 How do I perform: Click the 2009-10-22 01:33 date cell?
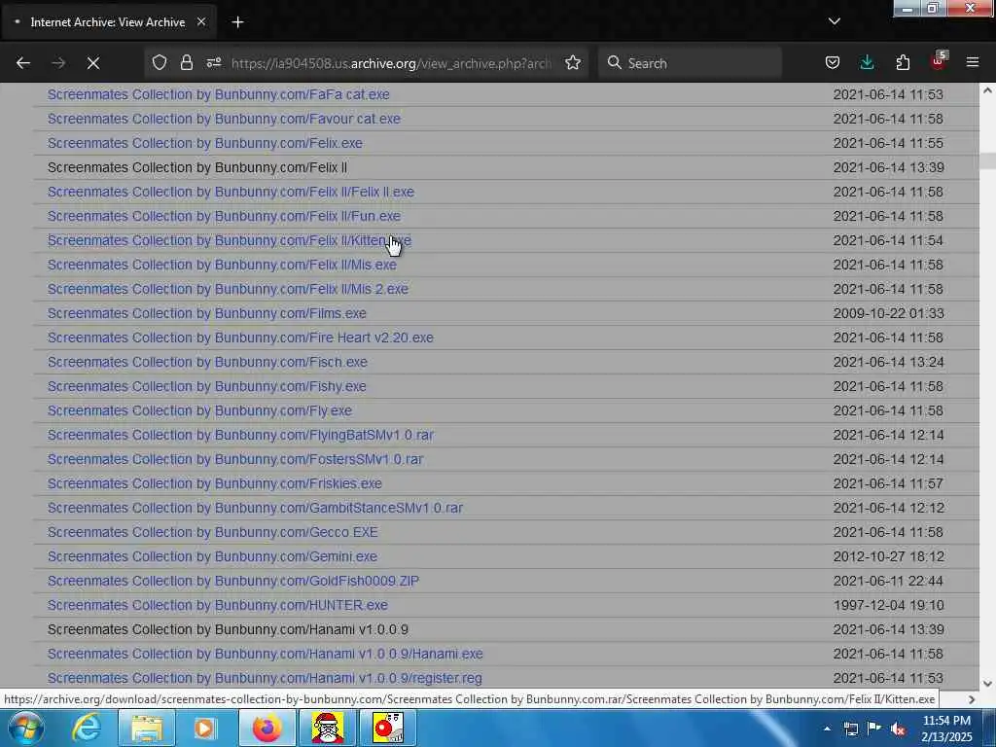coord(888,313)
